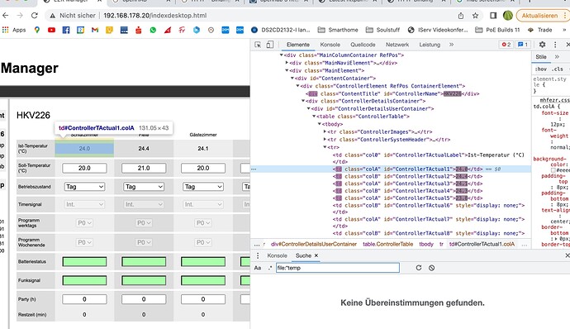This screenshot has height=329, width=570.
Task: Open the WhatsApp bookmark icon
Action: [x=153, y=30]
